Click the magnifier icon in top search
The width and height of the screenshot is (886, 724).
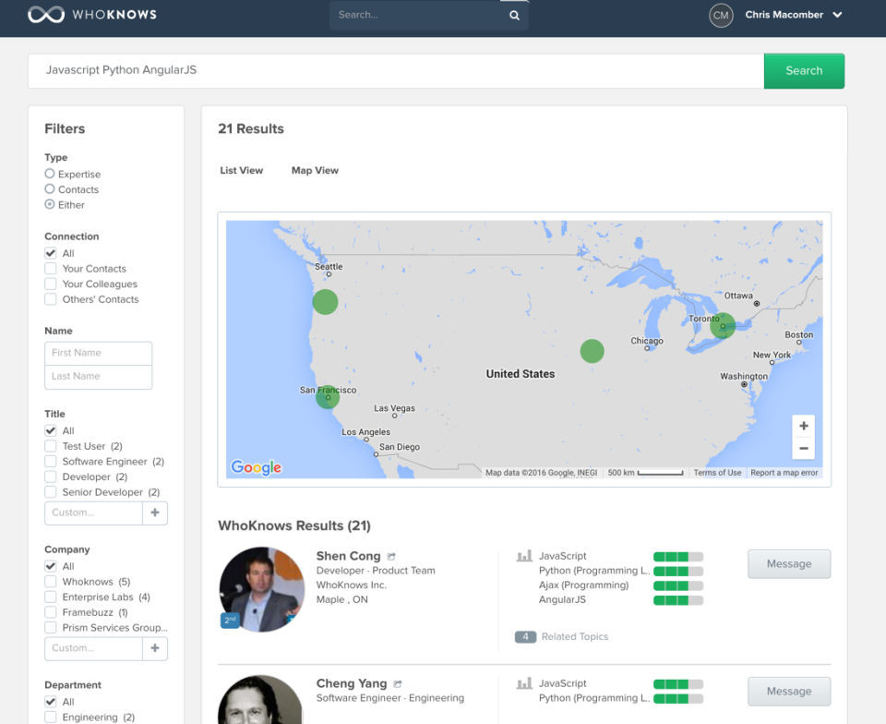pos(514,16)
